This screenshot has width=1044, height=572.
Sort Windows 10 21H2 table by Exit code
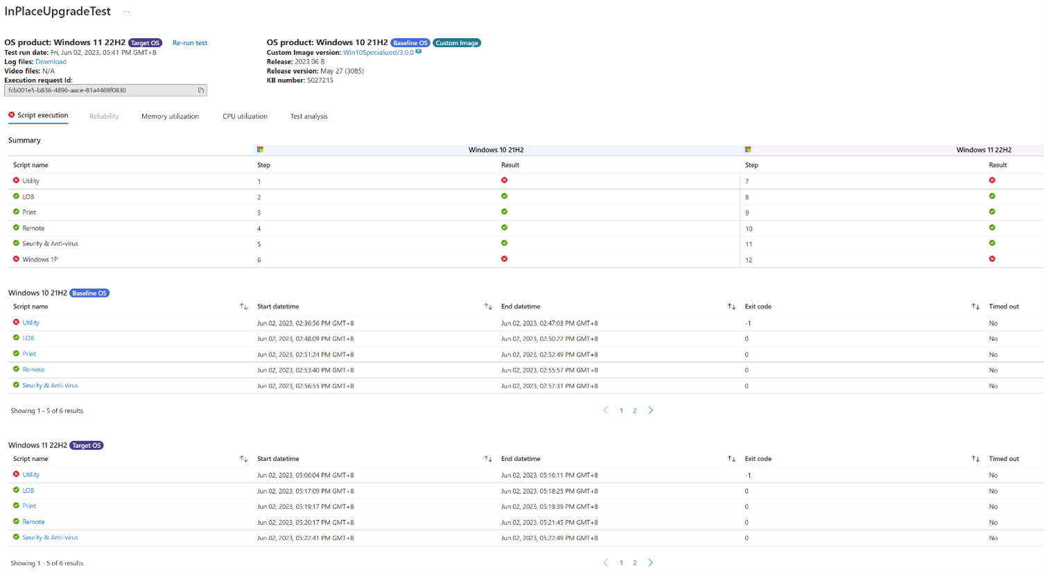click(975, 306)
